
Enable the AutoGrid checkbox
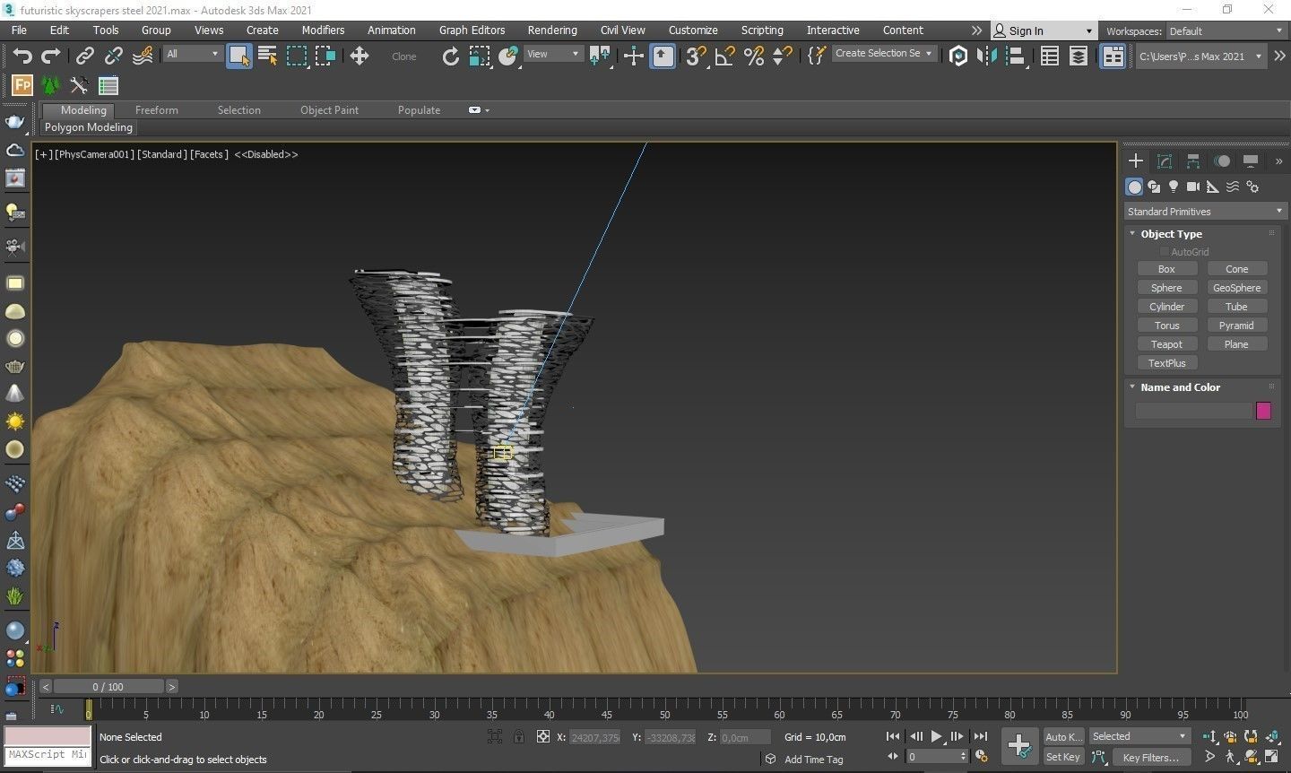coord(1165,252)
